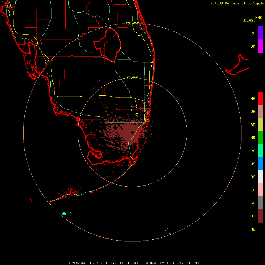Click the BD legend label

click(253, 125)
